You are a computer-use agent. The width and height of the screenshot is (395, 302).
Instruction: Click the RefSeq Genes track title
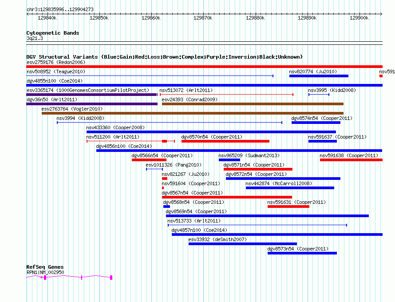click(45, 267)
